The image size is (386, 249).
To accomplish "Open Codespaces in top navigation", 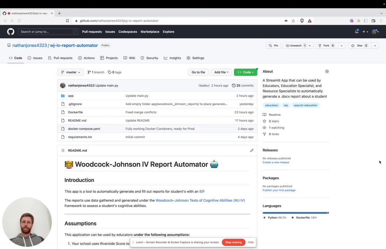I will coord(128,32).
